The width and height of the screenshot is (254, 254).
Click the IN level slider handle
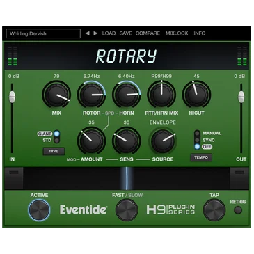point(12,97)
